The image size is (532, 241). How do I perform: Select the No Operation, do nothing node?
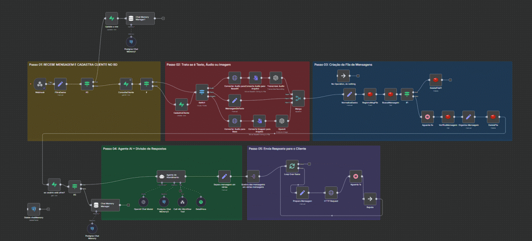[341, 75]
